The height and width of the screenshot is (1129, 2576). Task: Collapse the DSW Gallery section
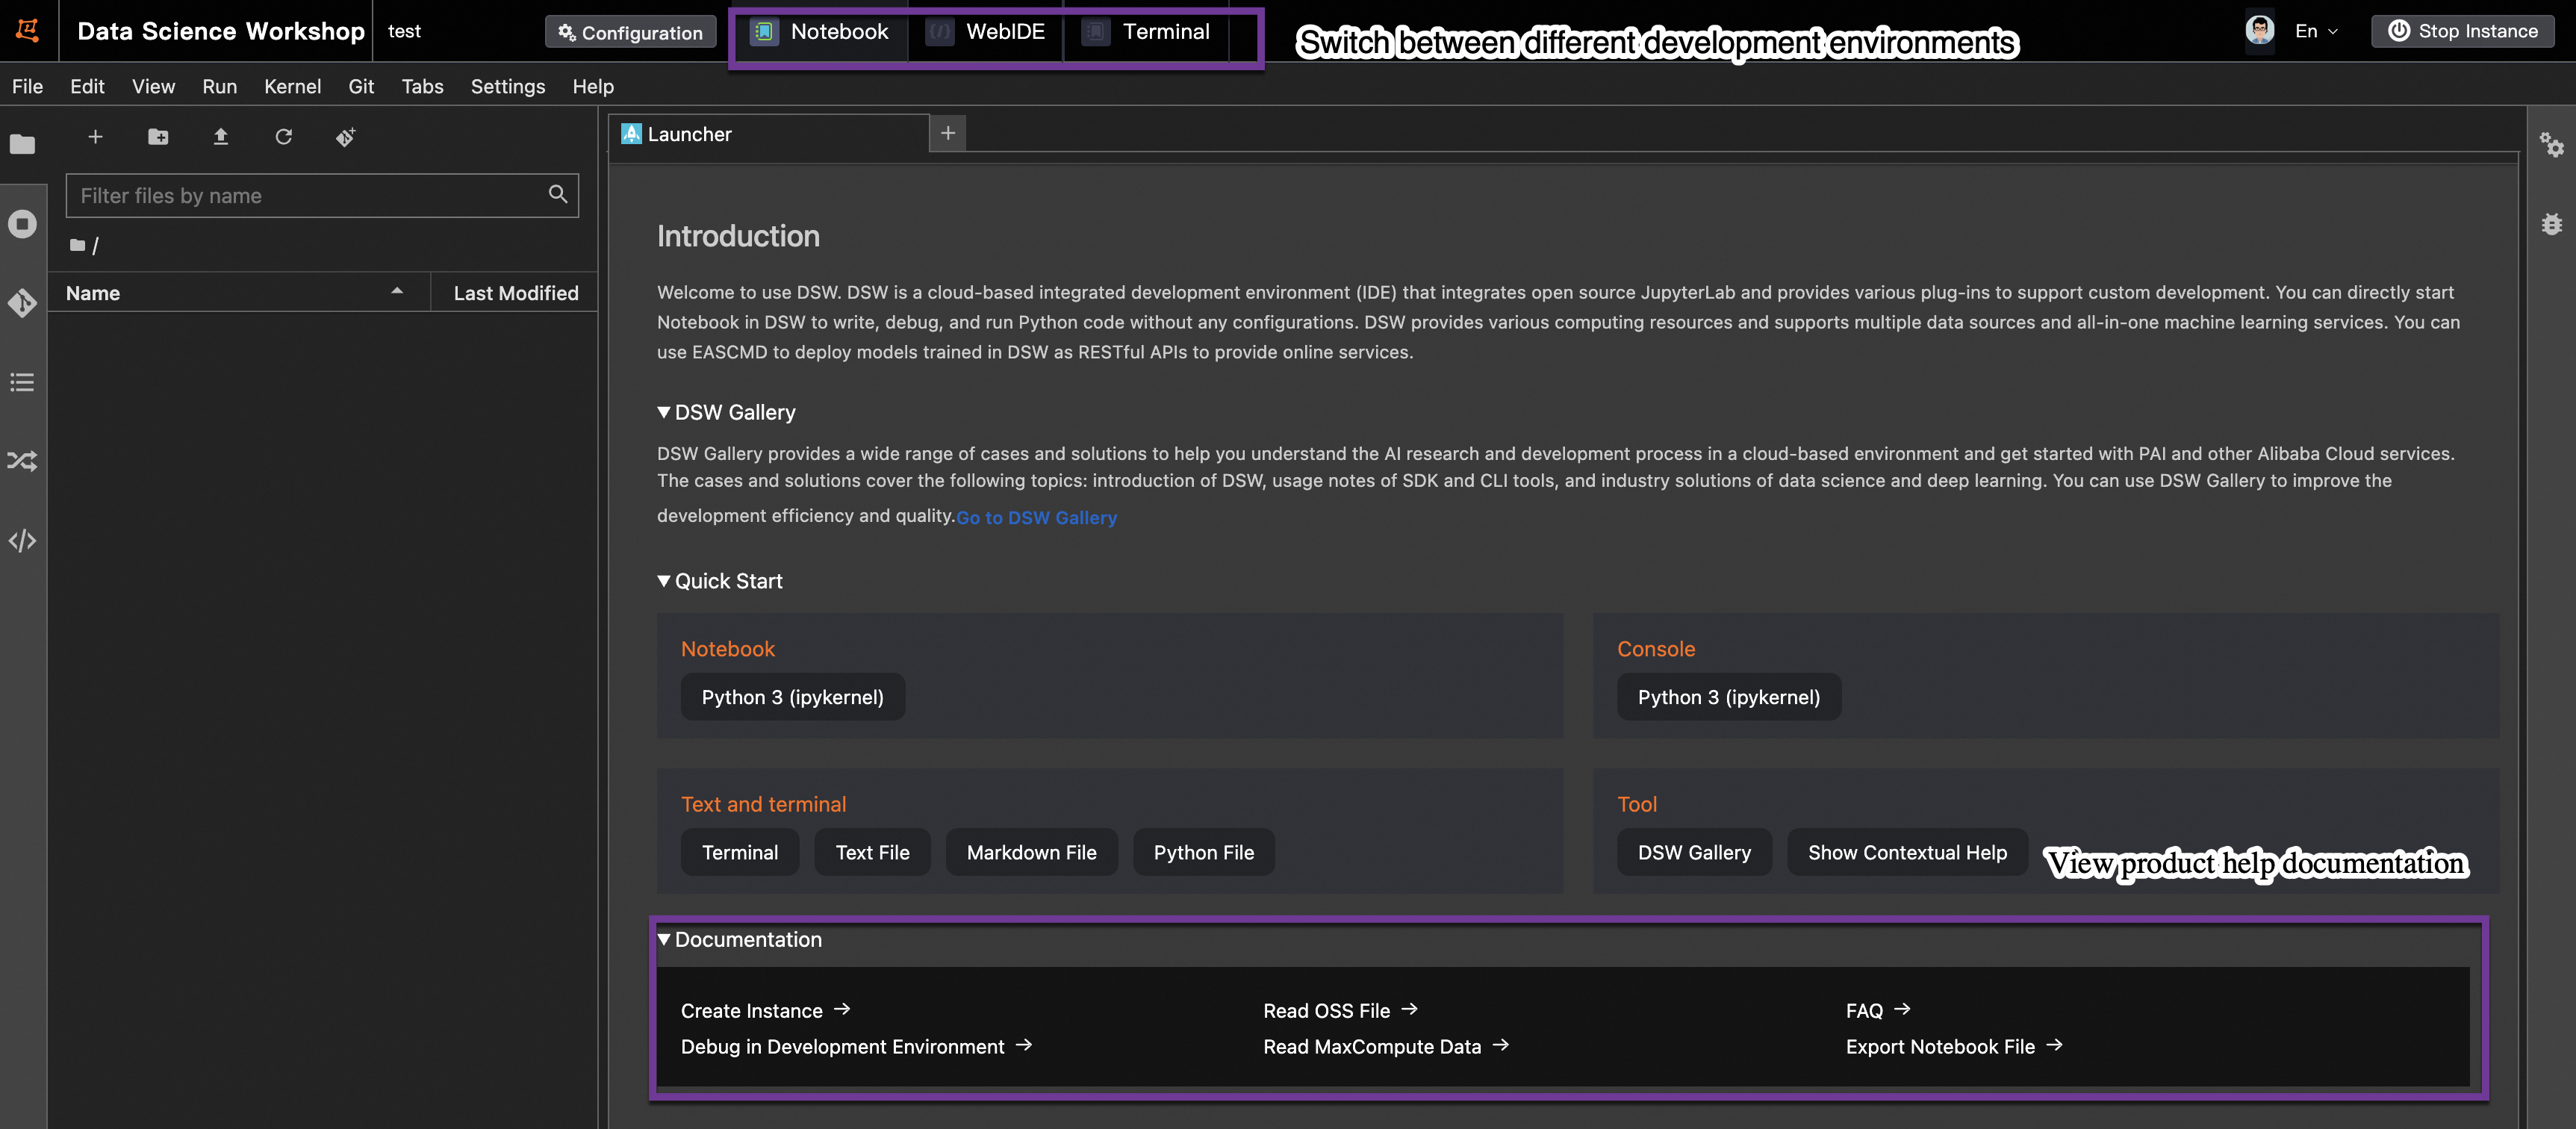coord(664,412)
